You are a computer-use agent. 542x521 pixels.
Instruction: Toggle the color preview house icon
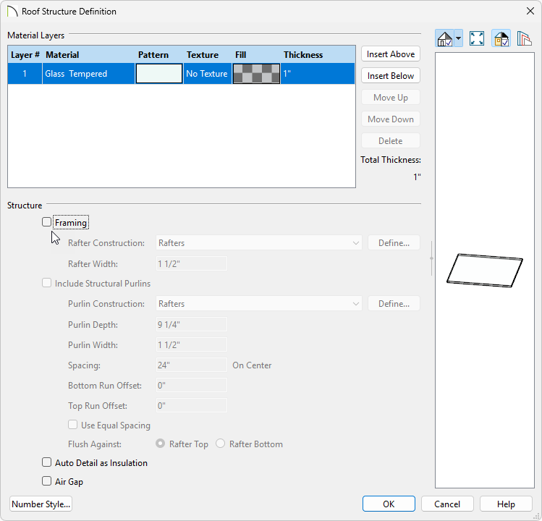pyautogui.click(x=501, y=39)
